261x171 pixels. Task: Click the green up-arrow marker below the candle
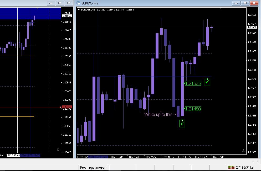pos(182,124)
